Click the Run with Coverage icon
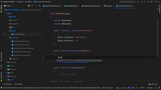This screenshot has width=161, height=90. pos(145,2)
